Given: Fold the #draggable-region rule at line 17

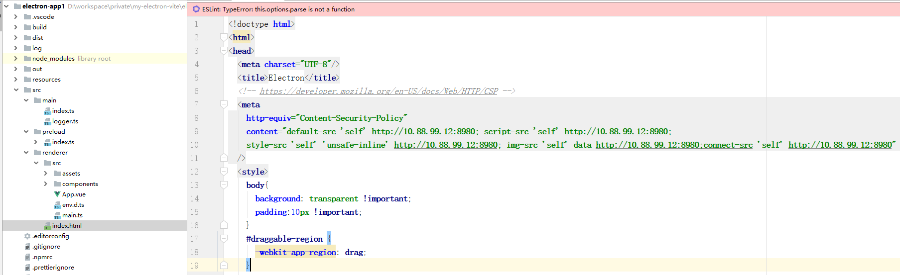Looking at the screenshot, I should (224, 239).
